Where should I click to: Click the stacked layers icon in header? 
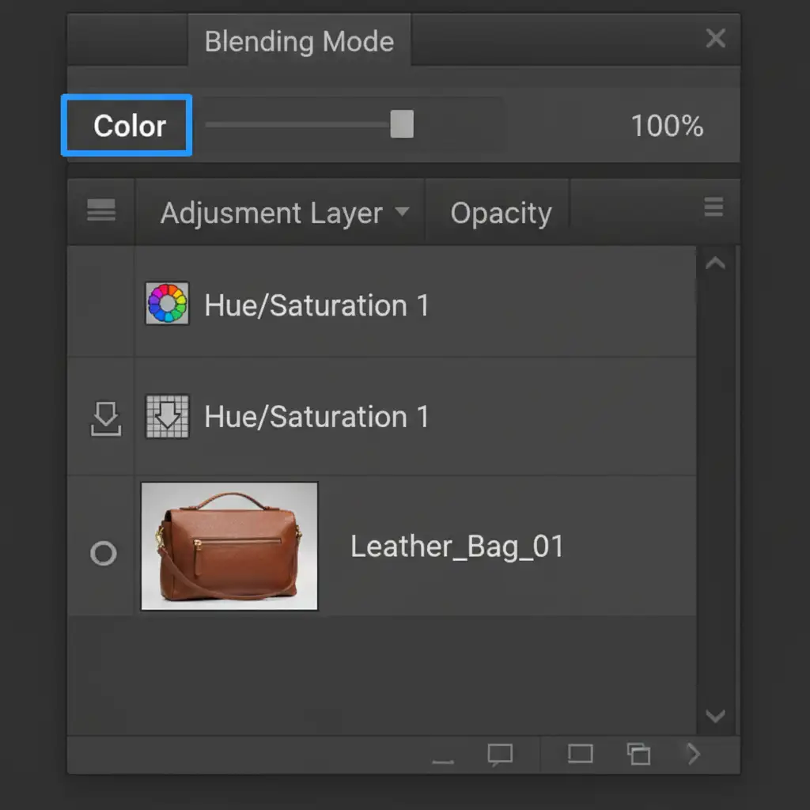pyautogui.click(x=101, y=210)
